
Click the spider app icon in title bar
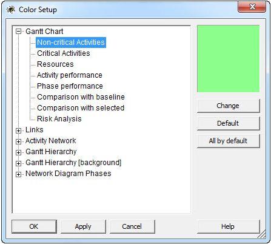point(11,9)
